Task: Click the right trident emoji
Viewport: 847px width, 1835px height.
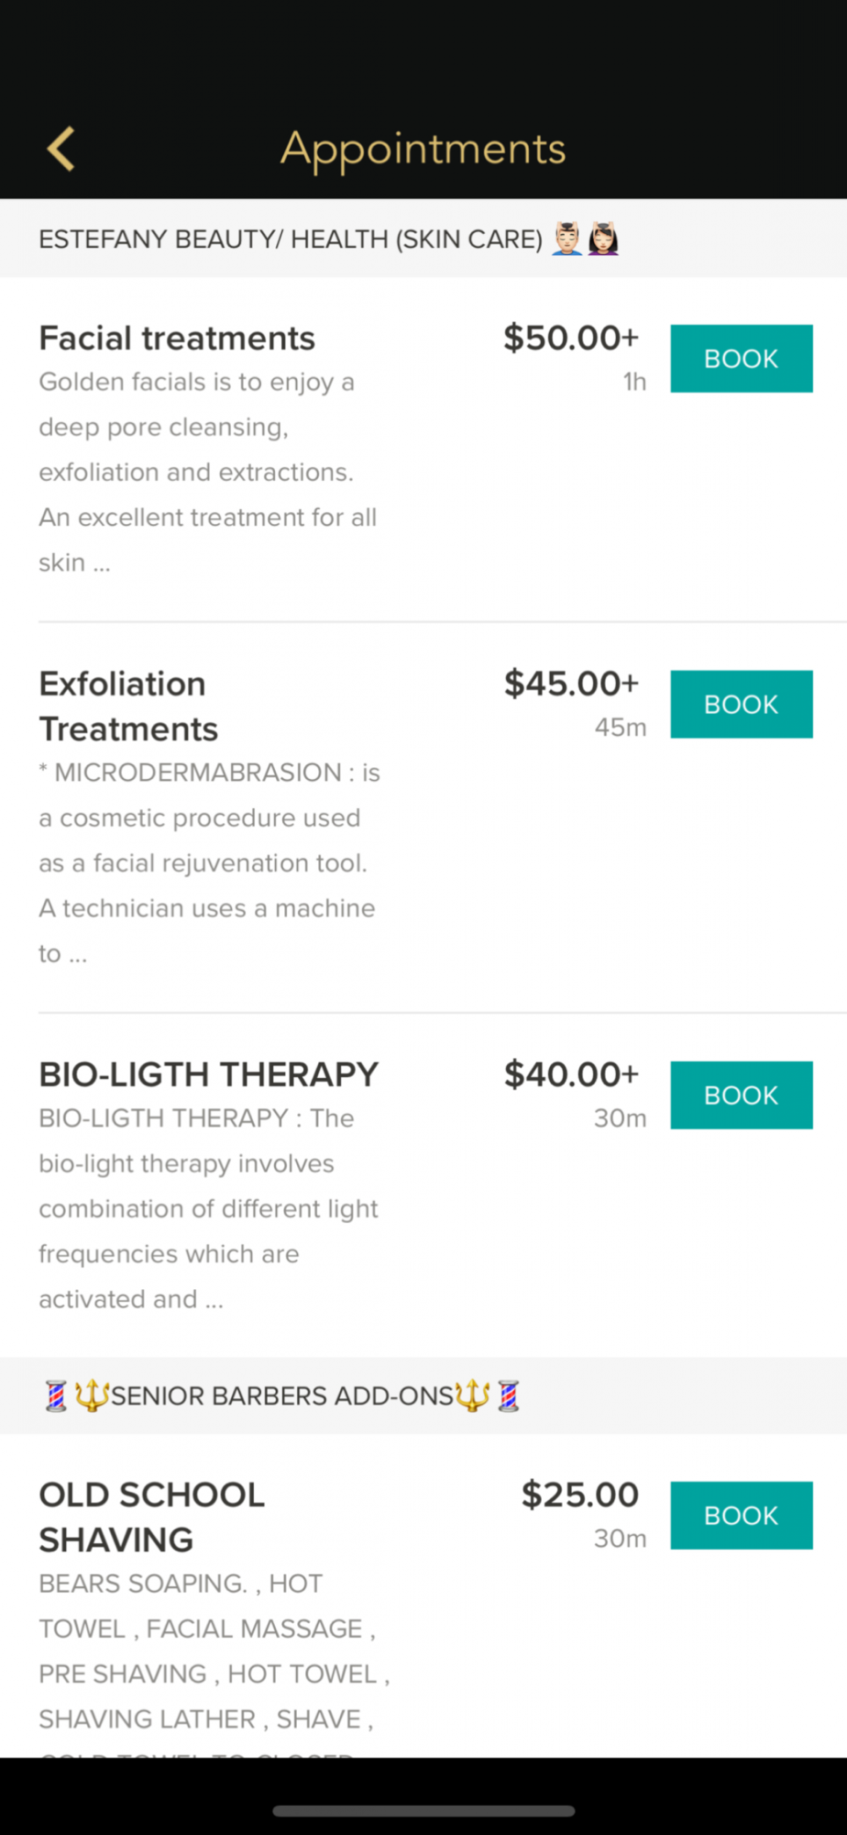Action: (472, 1396)
